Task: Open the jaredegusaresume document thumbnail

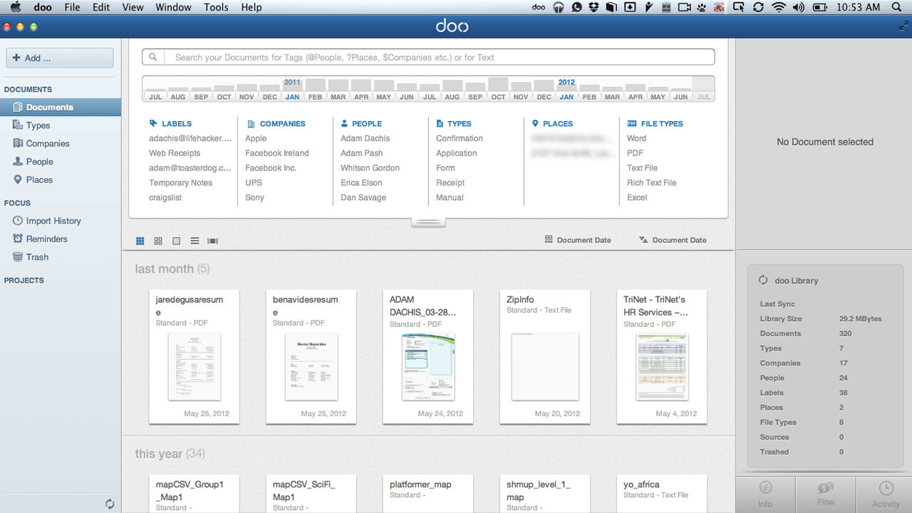Action: [195, 367]
